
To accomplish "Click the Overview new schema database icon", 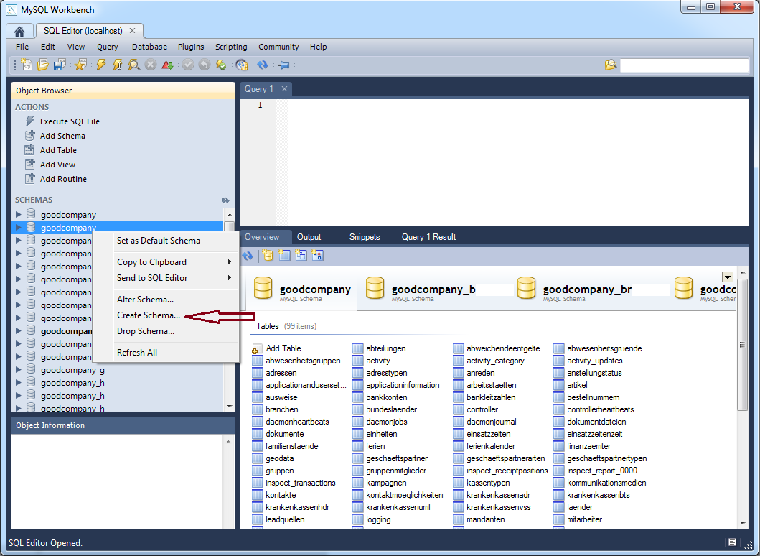I will [268, 256].
